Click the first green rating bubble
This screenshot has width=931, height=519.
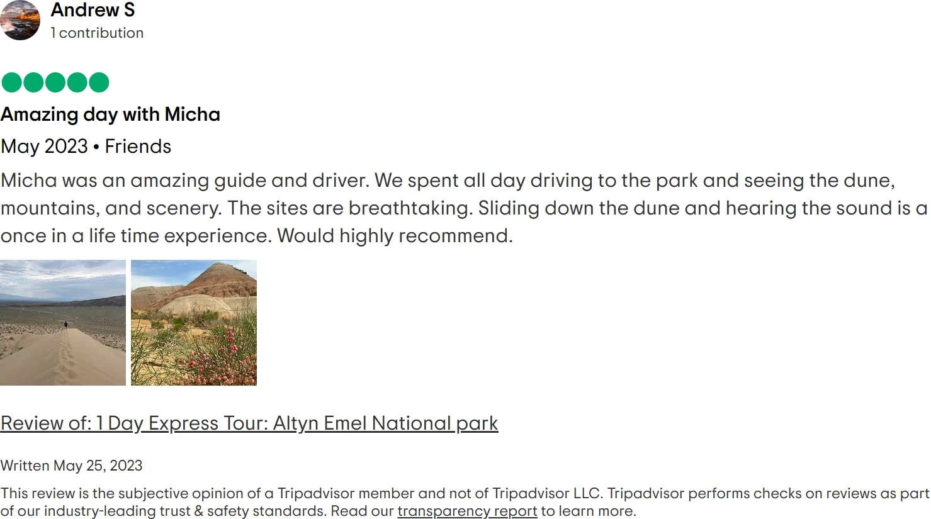pos(12,82)
